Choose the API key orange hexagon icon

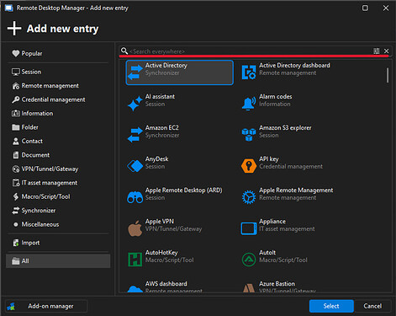coord(249,166)
